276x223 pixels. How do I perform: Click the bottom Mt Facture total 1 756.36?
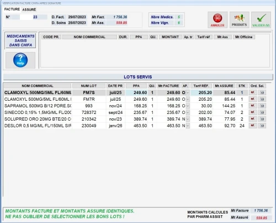pos(261,211)
